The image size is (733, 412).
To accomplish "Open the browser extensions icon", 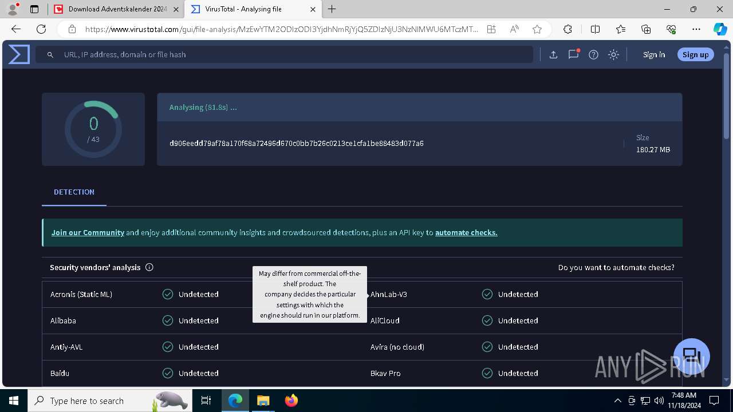I will coord(568,29).
